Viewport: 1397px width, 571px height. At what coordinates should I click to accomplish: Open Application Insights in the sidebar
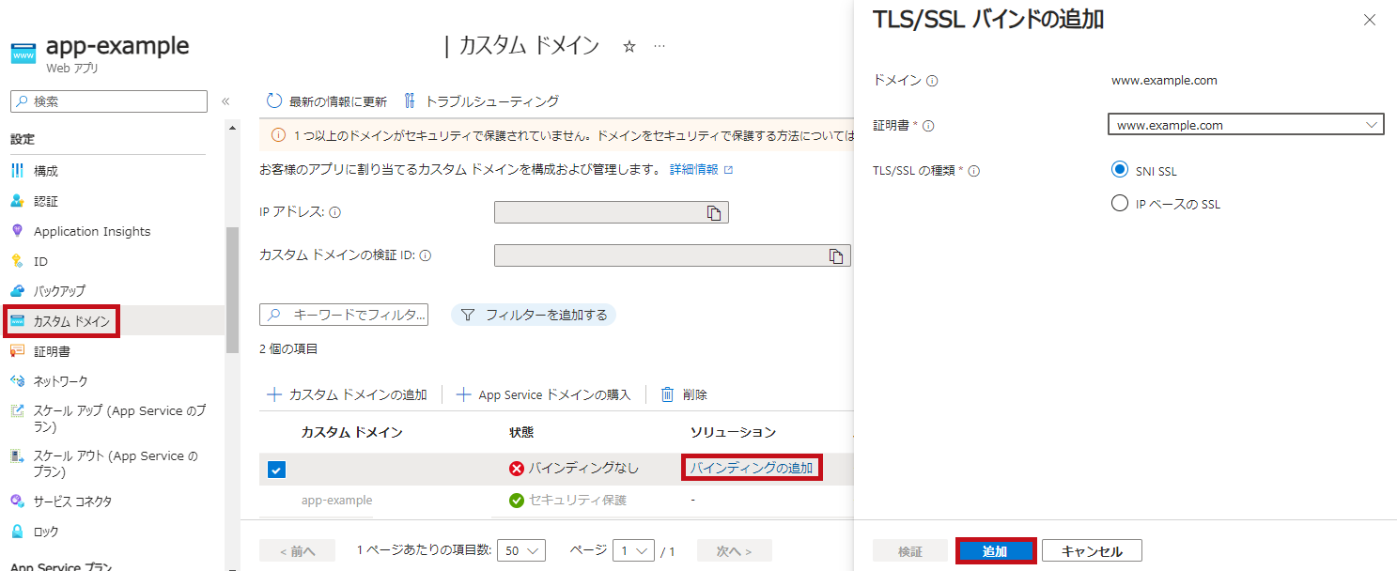click(92, 231)
